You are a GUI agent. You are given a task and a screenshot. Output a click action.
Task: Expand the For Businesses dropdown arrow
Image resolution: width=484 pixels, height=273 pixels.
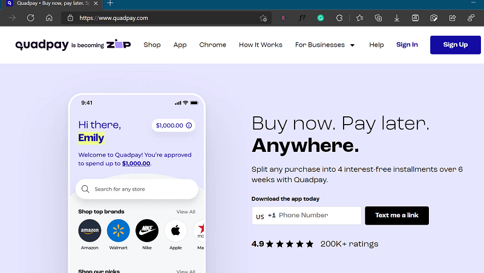(352, 45)
